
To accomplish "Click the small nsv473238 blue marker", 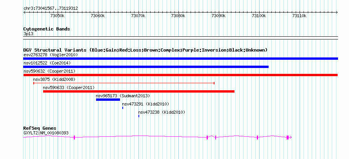I will point(139,116).
